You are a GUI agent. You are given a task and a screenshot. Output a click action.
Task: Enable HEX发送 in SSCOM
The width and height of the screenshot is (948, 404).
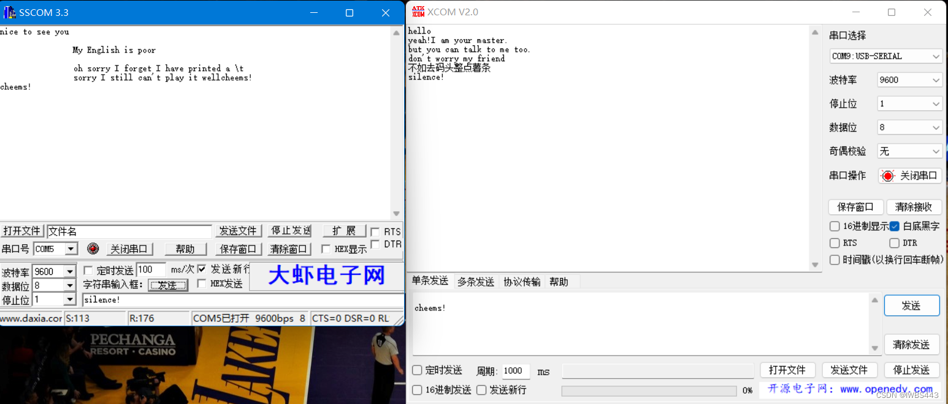point(202,283)
